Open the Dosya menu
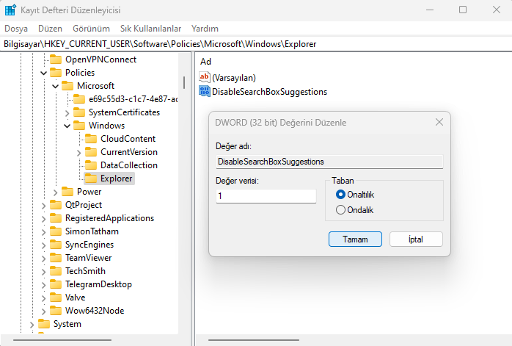512x346 pixels. pos(16,28)
